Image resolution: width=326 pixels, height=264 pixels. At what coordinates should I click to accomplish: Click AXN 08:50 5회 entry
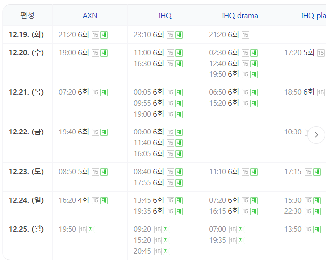pos(83,172)
